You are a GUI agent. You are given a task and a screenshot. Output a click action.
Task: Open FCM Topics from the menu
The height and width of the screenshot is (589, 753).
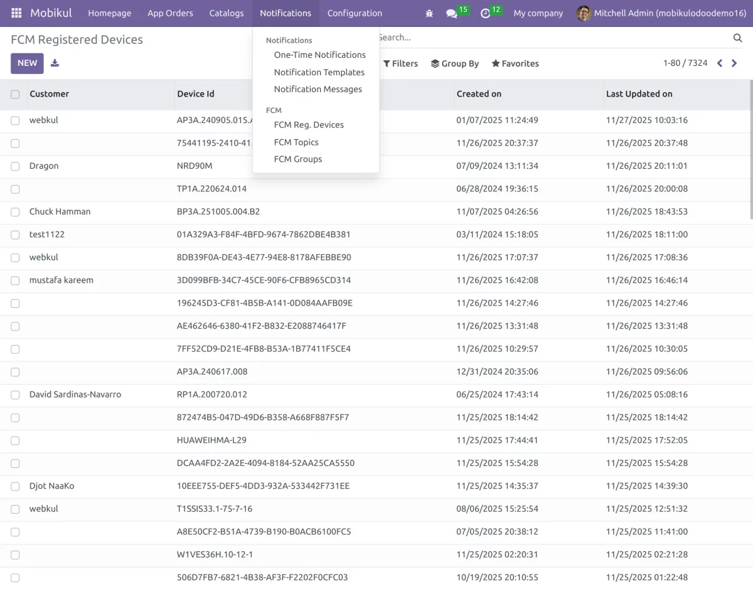click(296, 142)
